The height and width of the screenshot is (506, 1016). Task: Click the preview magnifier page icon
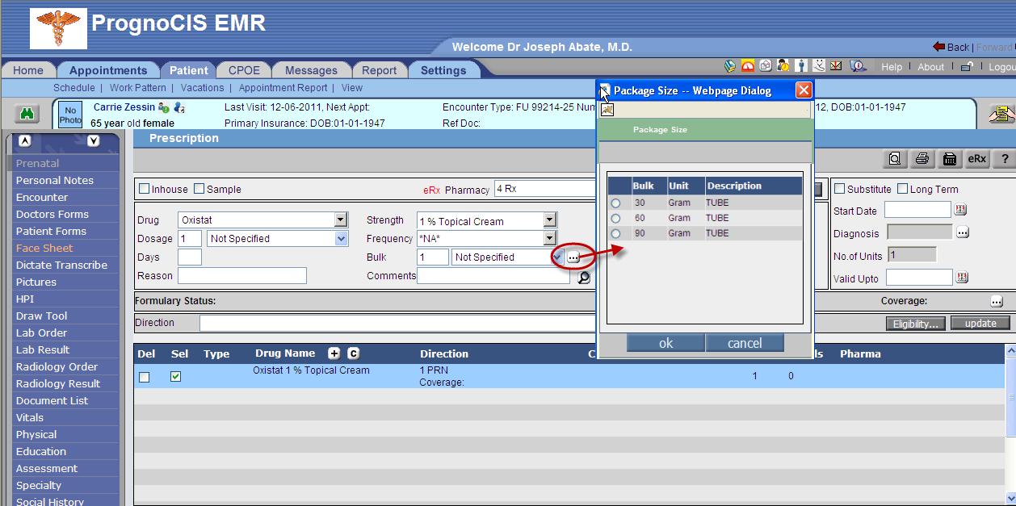coord(894,159)
